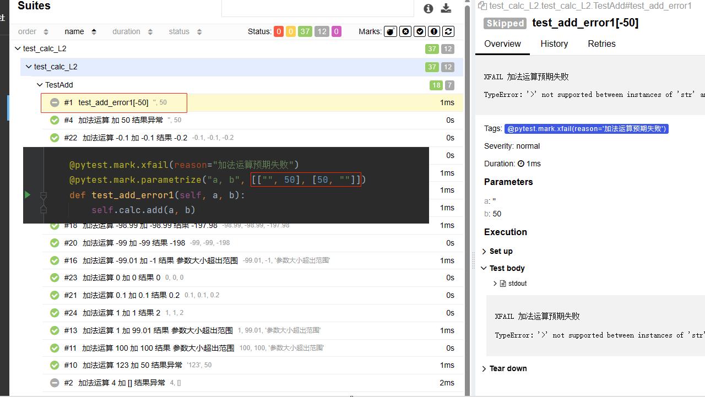Toggle the yellow broken status filter
Image resolution: width=705 pixels, height=397 pixels.
tap(291, 31)
